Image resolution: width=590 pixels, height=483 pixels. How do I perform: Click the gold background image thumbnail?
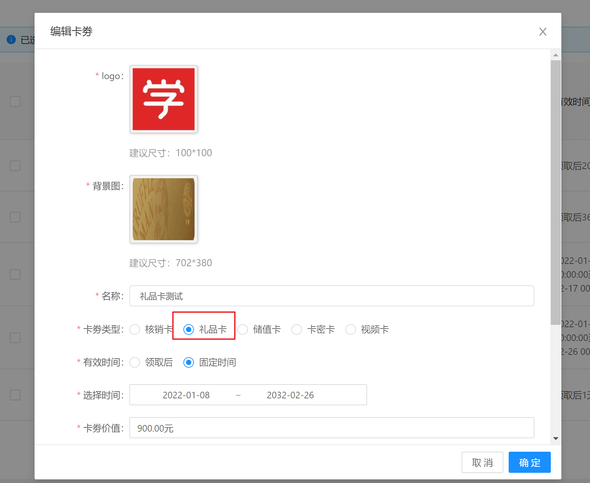point(164,209)
